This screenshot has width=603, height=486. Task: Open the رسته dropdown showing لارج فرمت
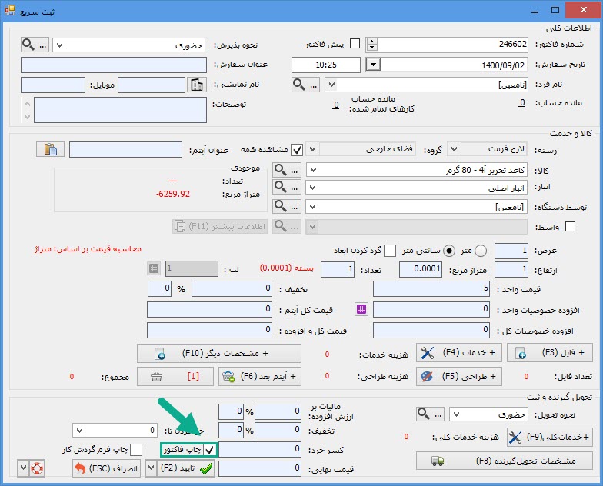click(x=454, y=149)
